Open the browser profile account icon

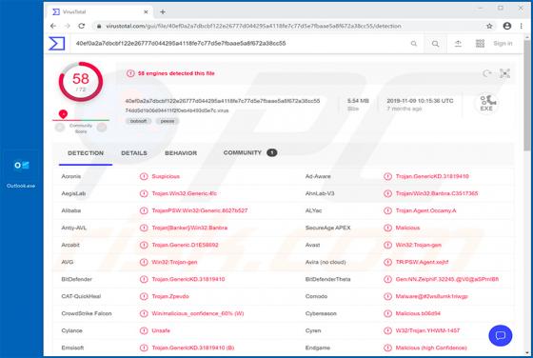[x=507, y=26]
